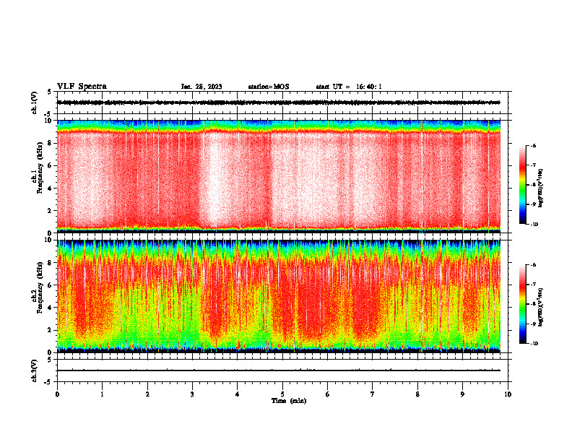Click the "Time (min)" axis label
Screen dimensions: 572x442
point(289,401)
